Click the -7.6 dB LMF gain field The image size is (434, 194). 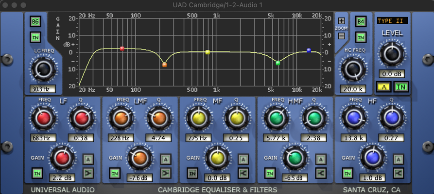[x=139, y=178]
